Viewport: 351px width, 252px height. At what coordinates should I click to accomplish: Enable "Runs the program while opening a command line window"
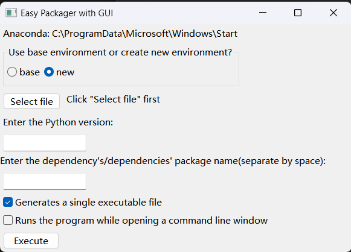[x=8, y=221]
